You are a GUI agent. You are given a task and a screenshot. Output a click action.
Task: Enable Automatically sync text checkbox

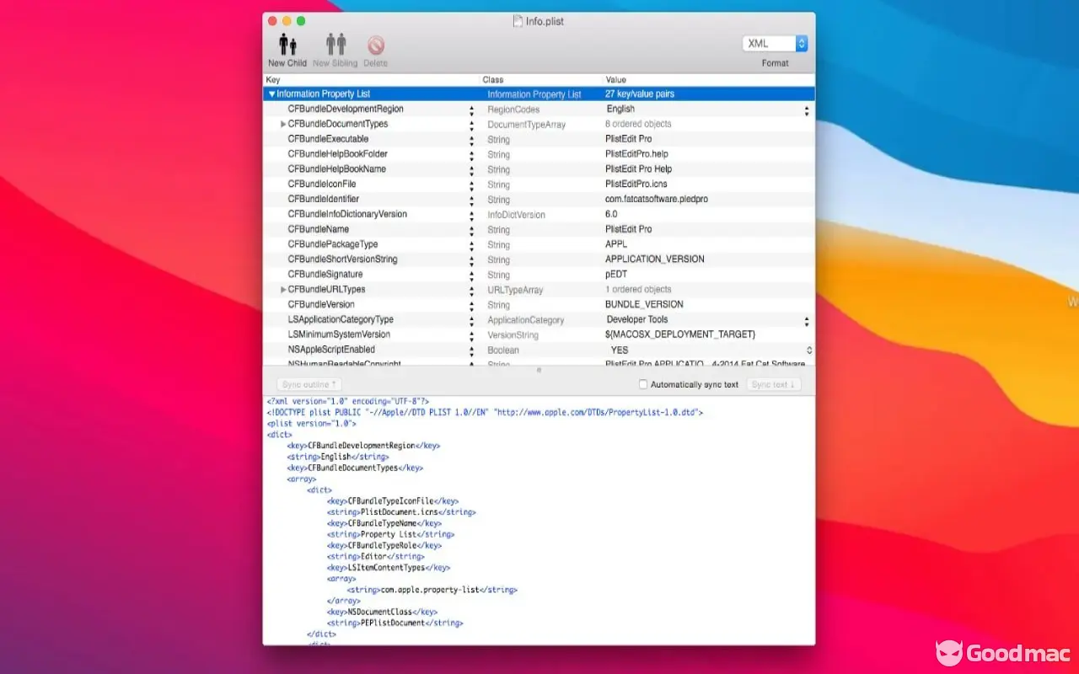(643, 385)
